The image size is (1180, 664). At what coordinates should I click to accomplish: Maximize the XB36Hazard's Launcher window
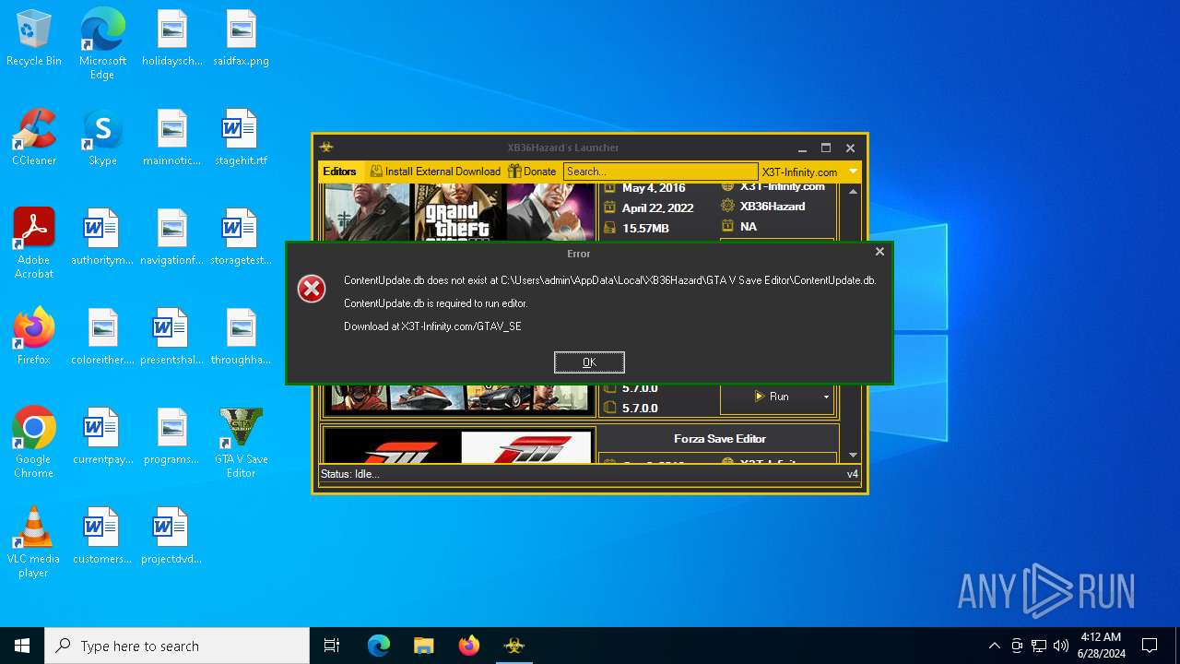click(826, 148)
